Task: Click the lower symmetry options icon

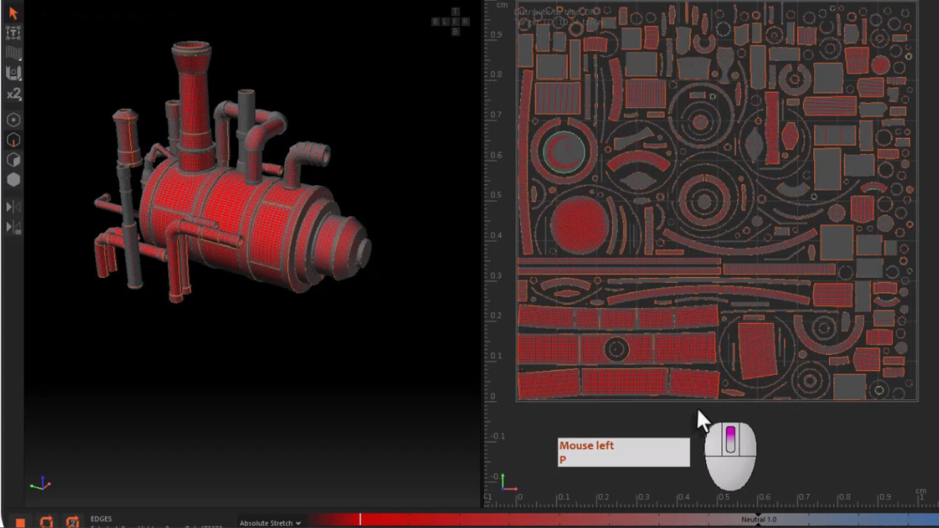Action: tap(13, 226)
